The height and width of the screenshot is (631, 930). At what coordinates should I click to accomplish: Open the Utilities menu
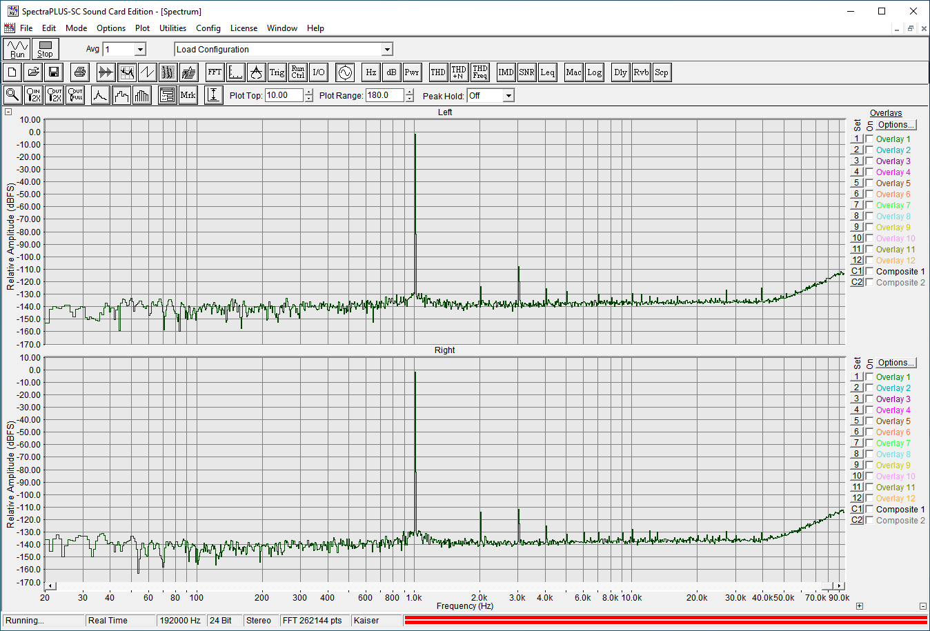tap(172, 28)
